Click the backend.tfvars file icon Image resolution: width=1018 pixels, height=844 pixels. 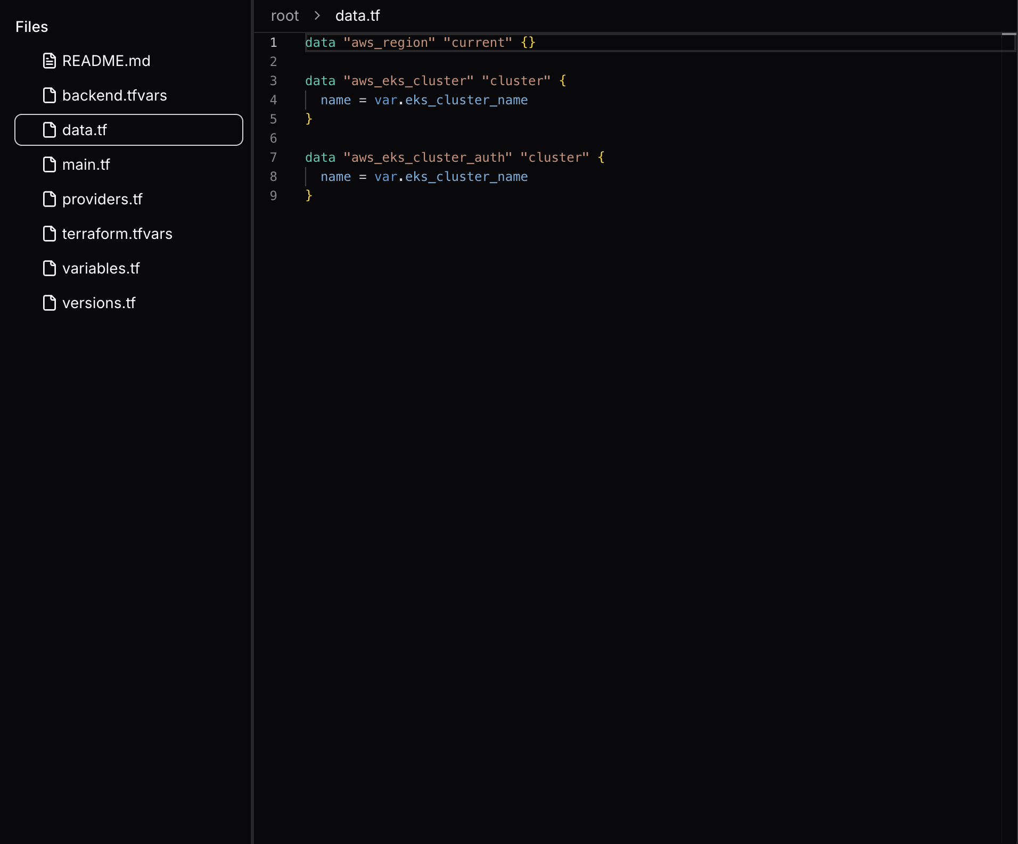tap(50, 95)
